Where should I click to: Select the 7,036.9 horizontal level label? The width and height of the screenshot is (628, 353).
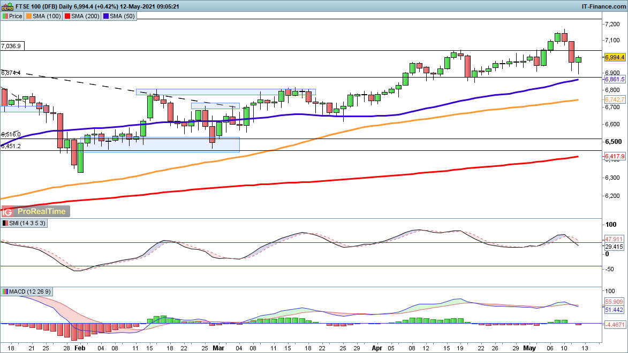(x=11, y=47)
